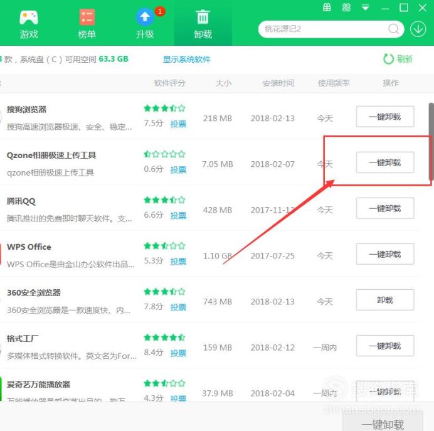Viewport: 434px width, 431px height.
Task: Click the star rating of 爱奇艺万能播放器
Action: tap(164, 383)
